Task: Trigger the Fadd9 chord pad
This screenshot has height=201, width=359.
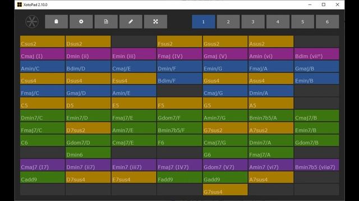Action: tap(179, 177)
